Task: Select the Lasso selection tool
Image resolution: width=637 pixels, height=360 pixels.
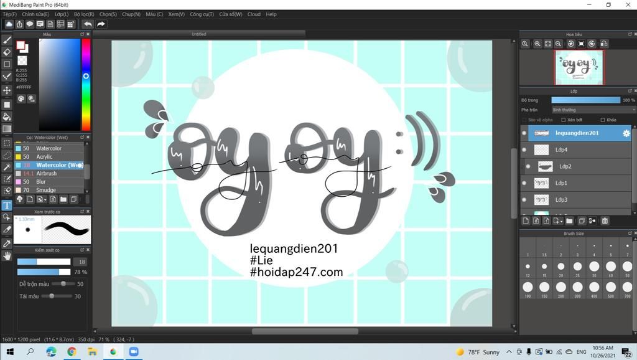Action: [7, 155]
